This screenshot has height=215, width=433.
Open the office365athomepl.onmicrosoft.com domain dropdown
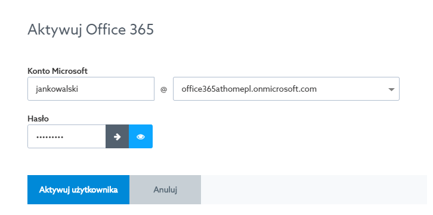click(x=286, y=89)
